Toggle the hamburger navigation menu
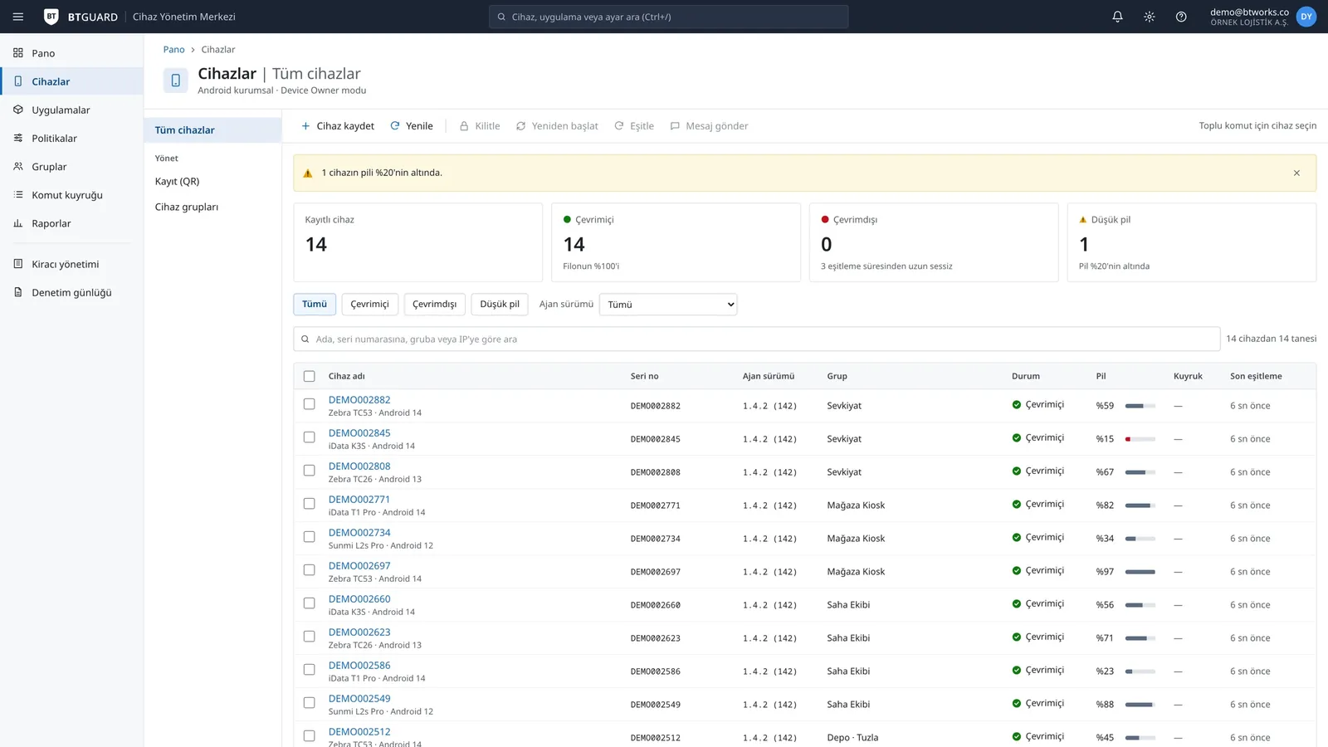This screenshot has width=1328, height=747. tap(18, 17)
